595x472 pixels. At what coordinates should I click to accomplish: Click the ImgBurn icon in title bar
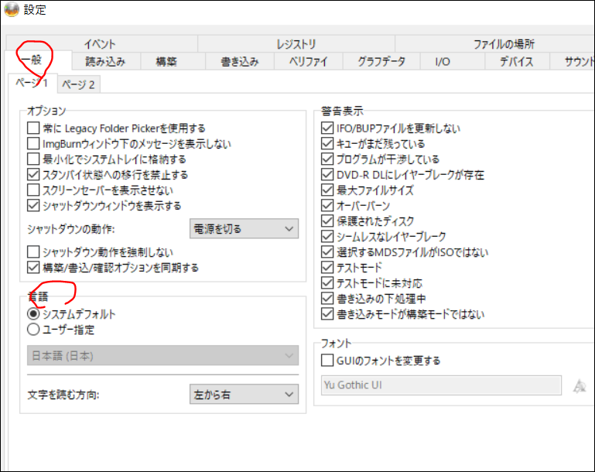[12, 9]
